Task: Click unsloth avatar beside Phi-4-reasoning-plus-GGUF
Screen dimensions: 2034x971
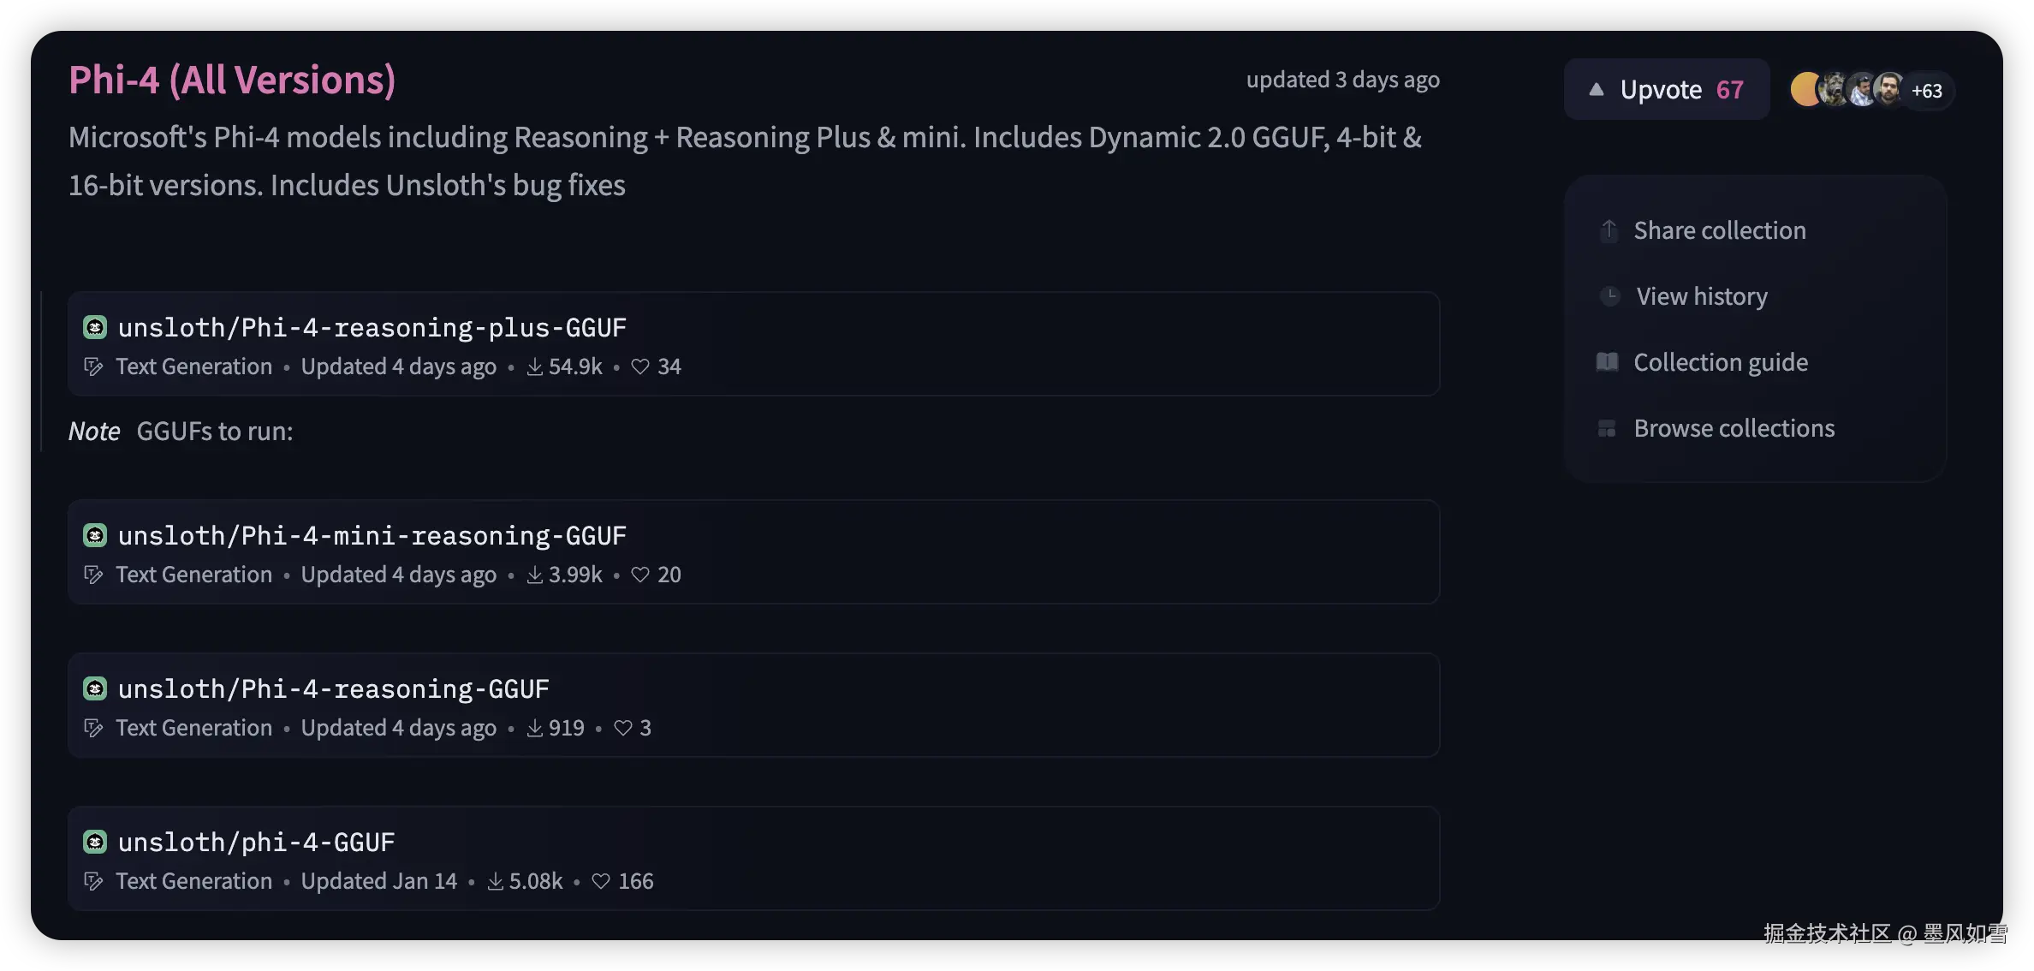Action: (95, 327)
